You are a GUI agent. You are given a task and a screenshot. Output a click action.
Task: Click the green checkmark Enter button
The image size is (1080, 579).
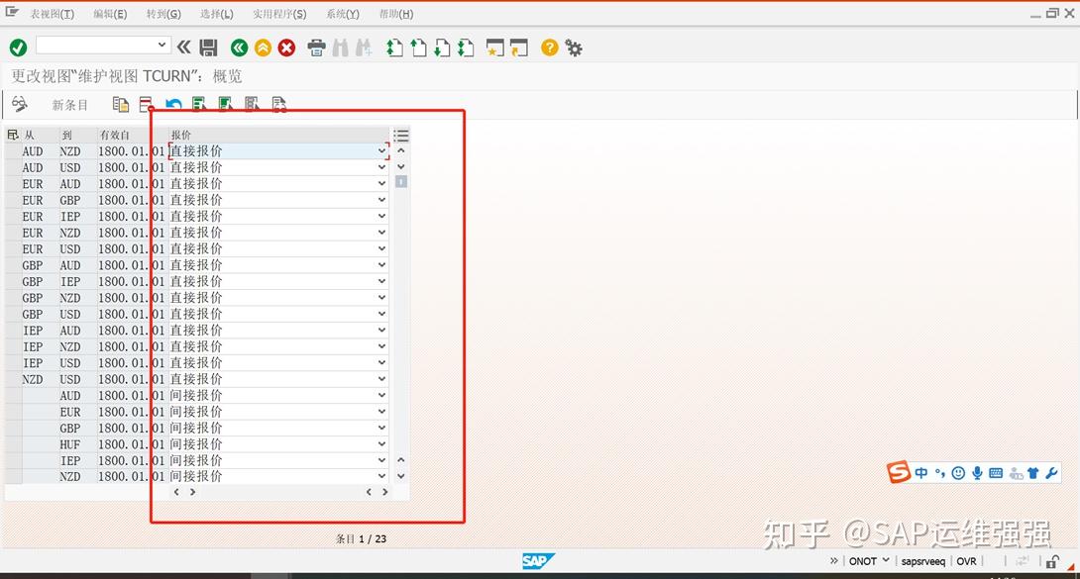17,47
